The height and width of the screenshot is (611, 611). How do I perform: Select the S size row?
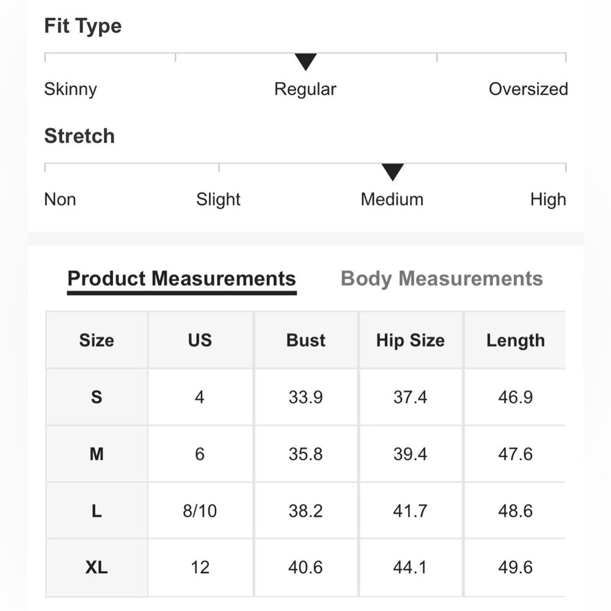305,397
